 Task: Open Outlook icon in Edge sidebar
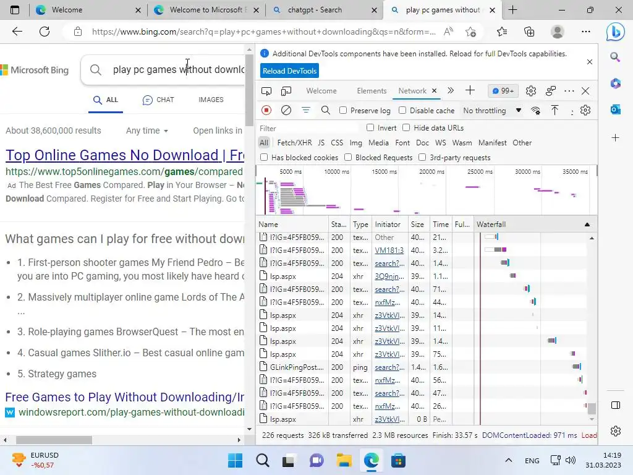coord(615,109)
